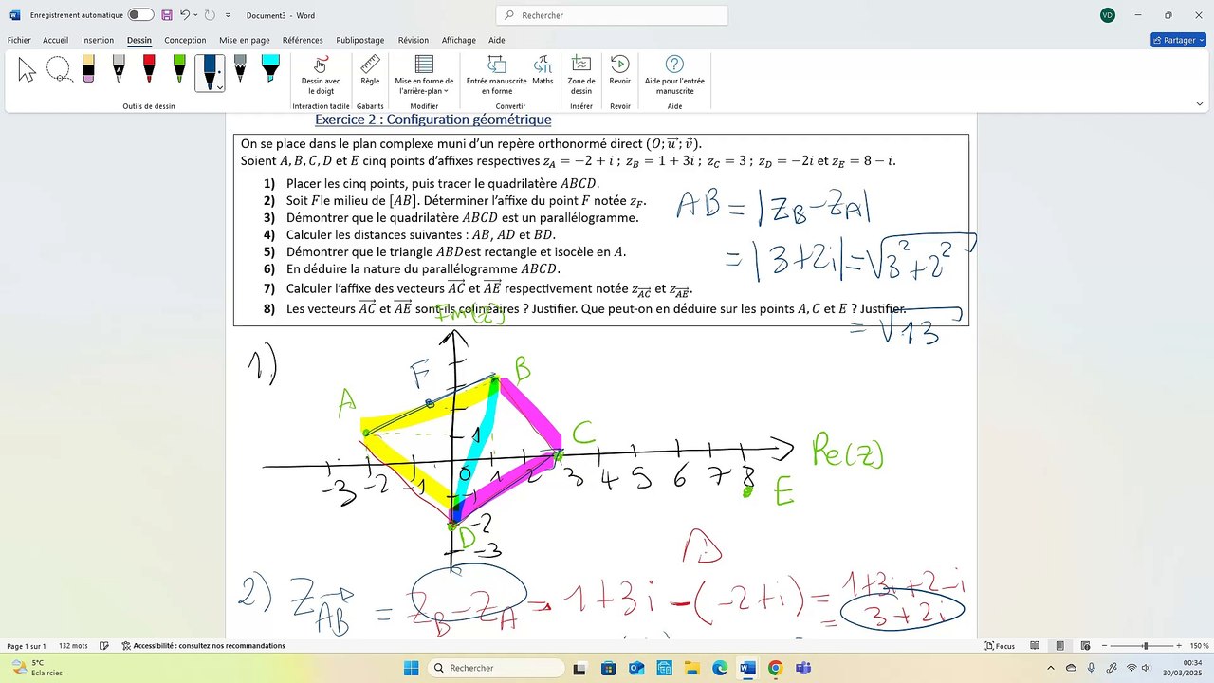Click Entrée manuscrite en forme converter

coord(496,75)
